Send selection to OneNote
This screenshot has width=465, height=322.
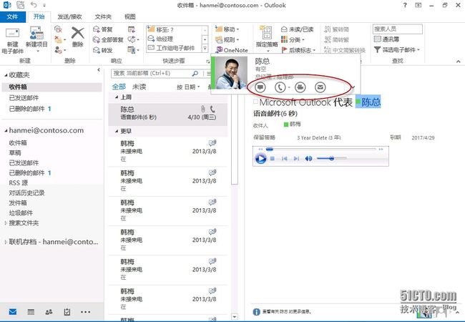point(232,50)
